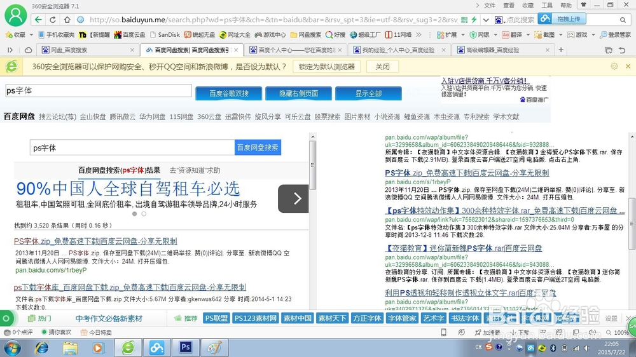The image size is (636, 357).
Task: Click the search magnifier in the search box
Action: click(623, 20)
